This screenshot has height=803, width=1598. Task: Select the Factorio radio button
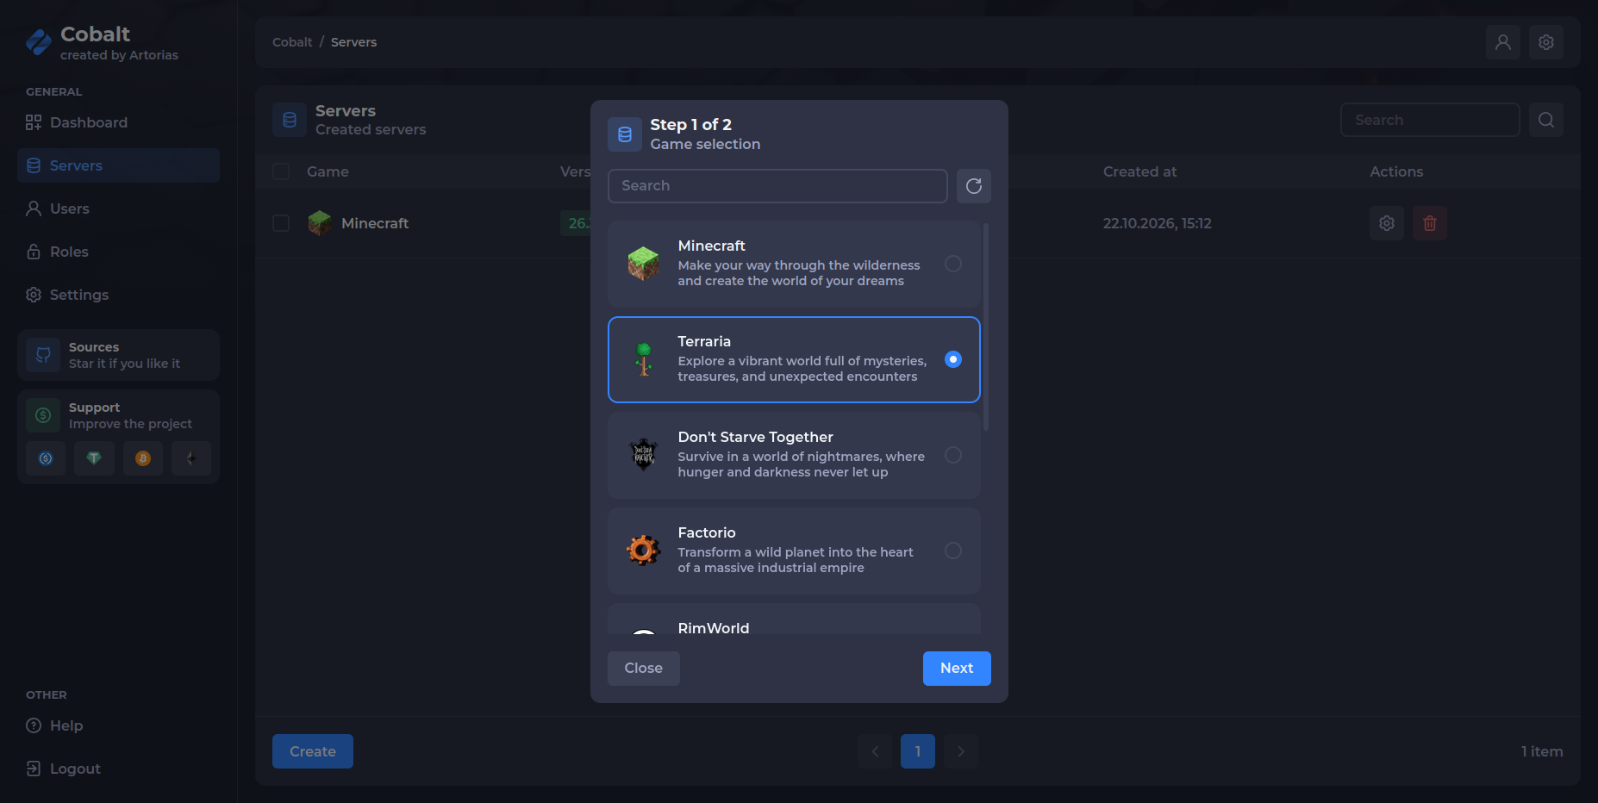click(953, 551)
